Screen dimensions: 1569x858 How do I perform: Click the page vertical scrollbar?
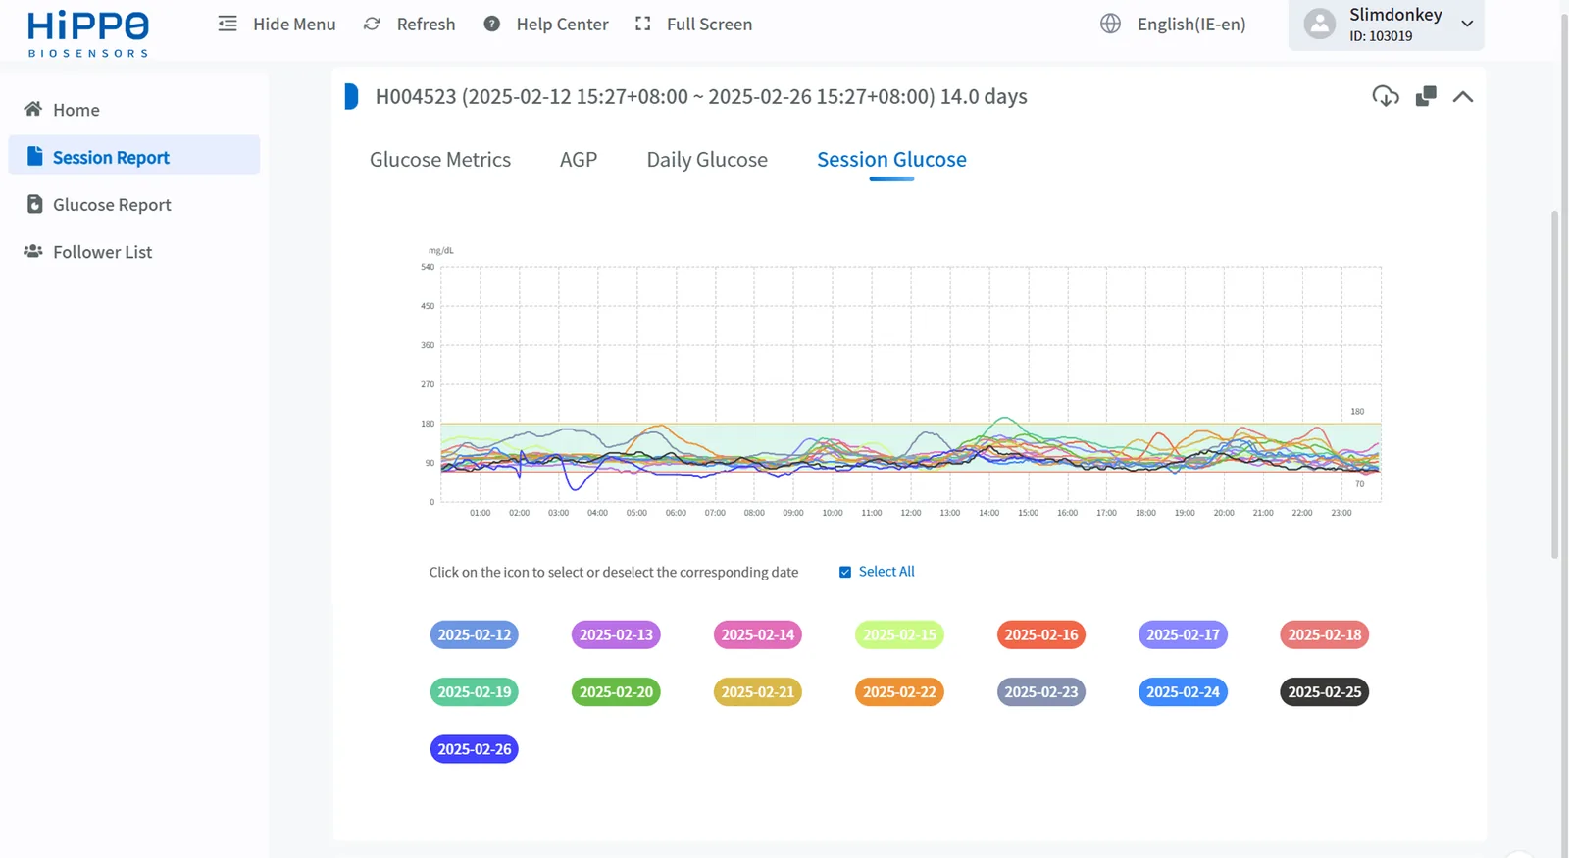click(1554, 384)
